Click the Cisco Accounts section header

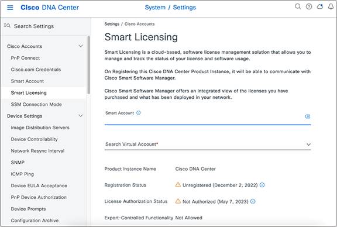click(25, 46)
